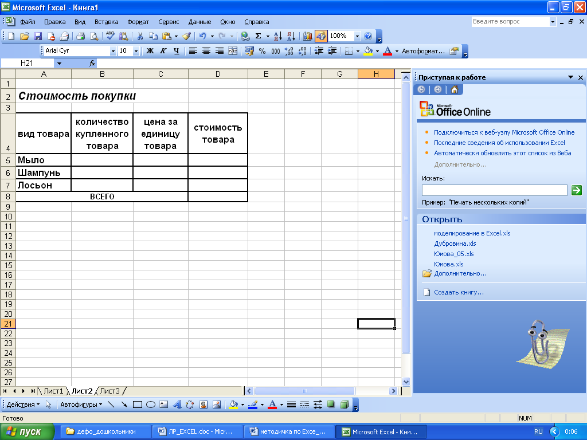Open the Формат menu

tap(138, 22)
